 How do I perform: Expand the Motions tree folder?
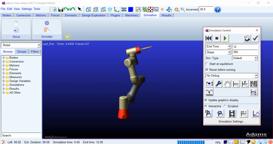pyautogui.click(x=4, y=65)
